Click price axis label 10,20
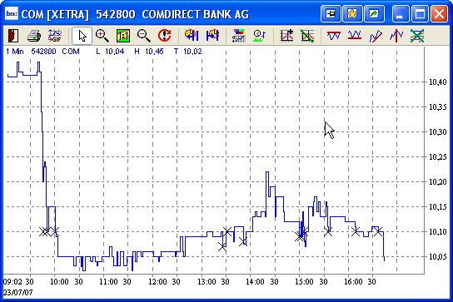This screenshot has height=302, width=453. click(438, 182)
